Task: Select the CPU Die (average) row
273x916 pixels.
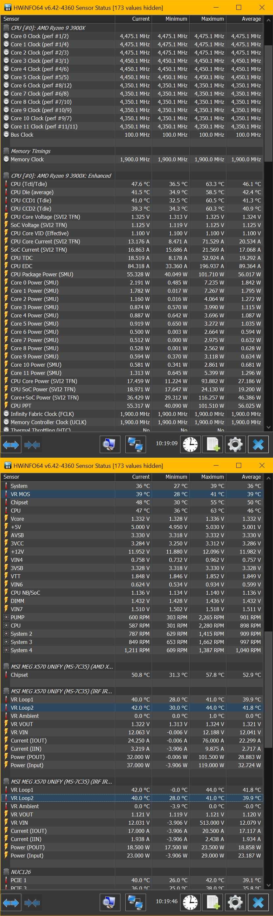Action: 132,193
